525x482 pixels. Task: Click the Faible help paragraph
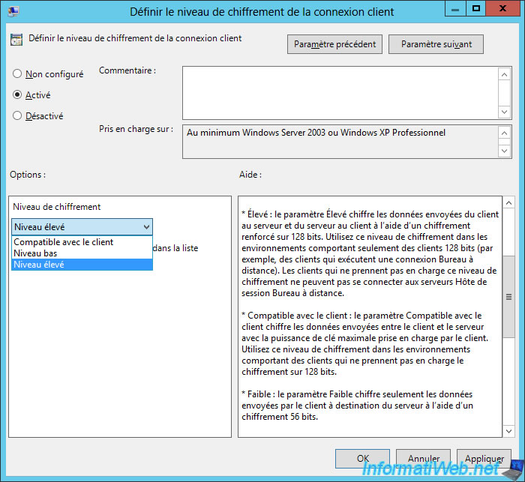357,406
